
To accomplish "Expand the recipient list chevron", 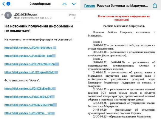I will point(51,18).
